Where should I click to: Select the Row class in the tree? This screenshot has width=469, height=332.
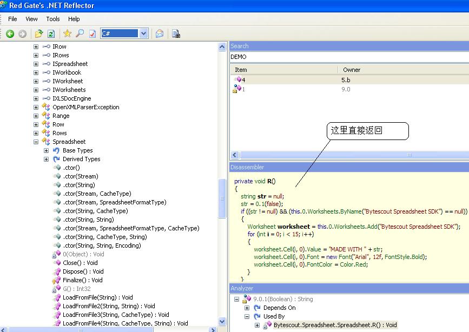click(x=58, y=124)
